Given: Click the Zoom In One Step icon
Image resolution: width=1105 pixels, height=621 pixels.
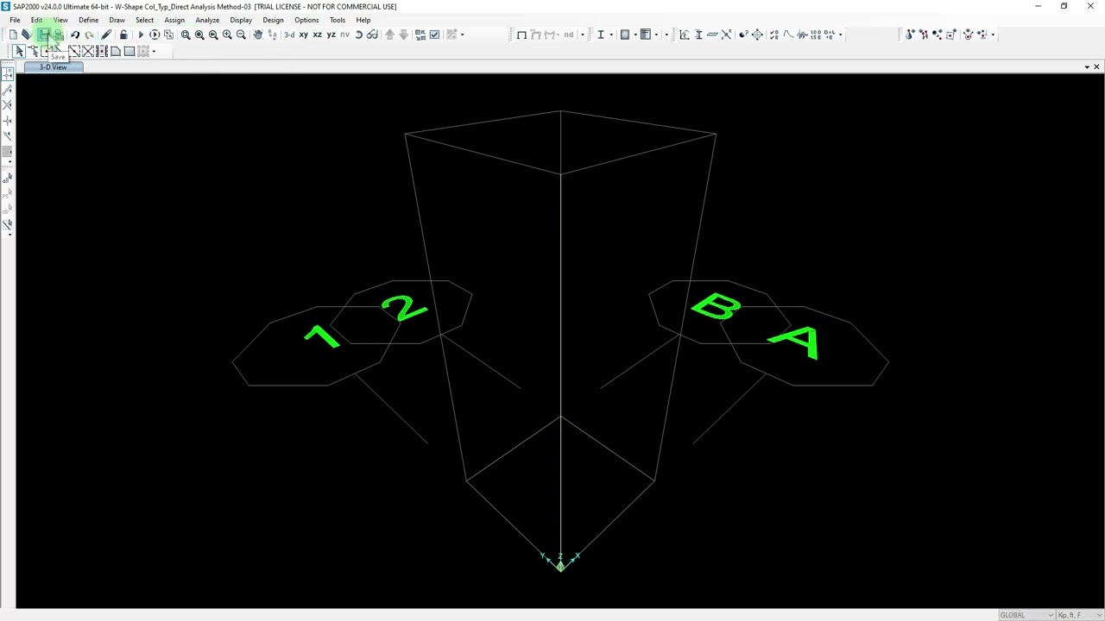Looking at the screenshot, I should click(x=227, y=34).
